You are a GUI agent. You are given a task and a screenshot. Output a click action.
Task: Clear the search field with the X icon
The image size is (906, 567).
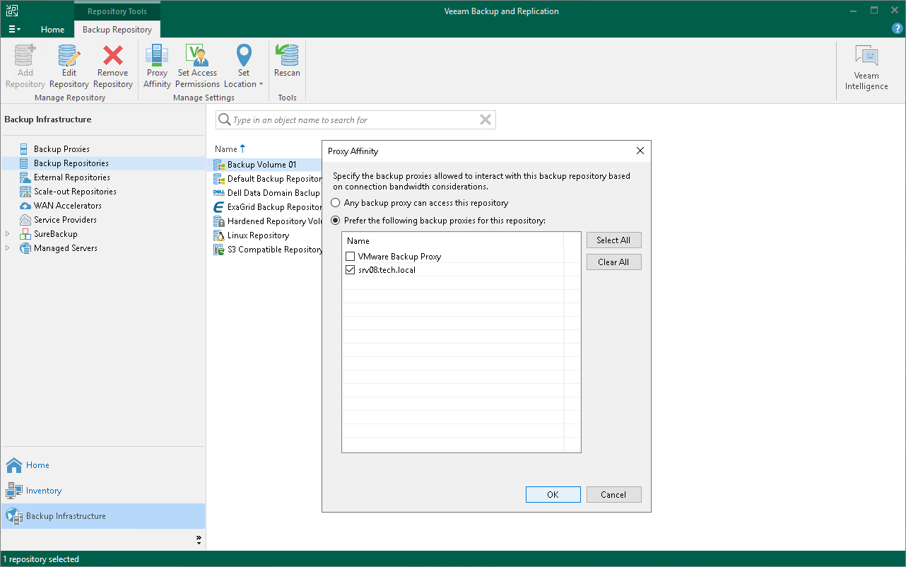[486, 120]
